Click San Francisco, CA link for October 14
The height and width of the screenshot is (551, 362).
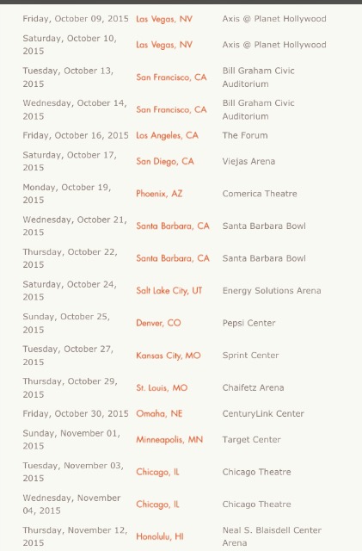[x=171, y=109]
